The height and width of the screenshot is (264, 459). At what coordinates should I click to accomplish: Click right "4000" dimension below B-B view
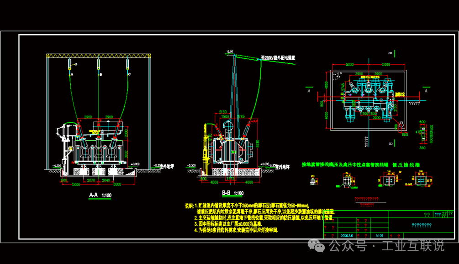[x=249, y=182]
